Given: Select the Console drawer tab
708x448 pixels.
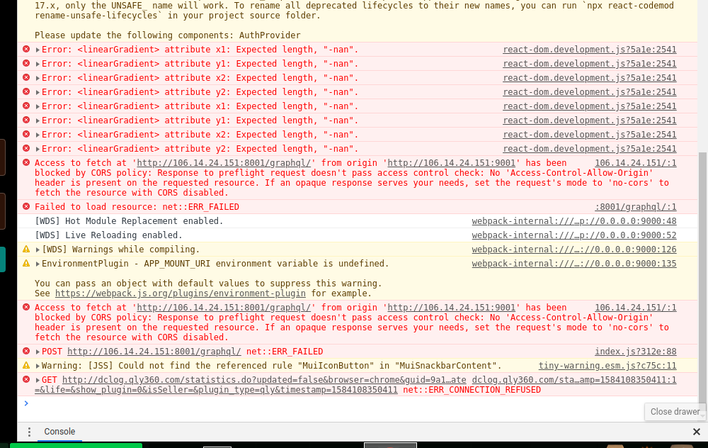Looking at the screenshot, I should point(59,432).
